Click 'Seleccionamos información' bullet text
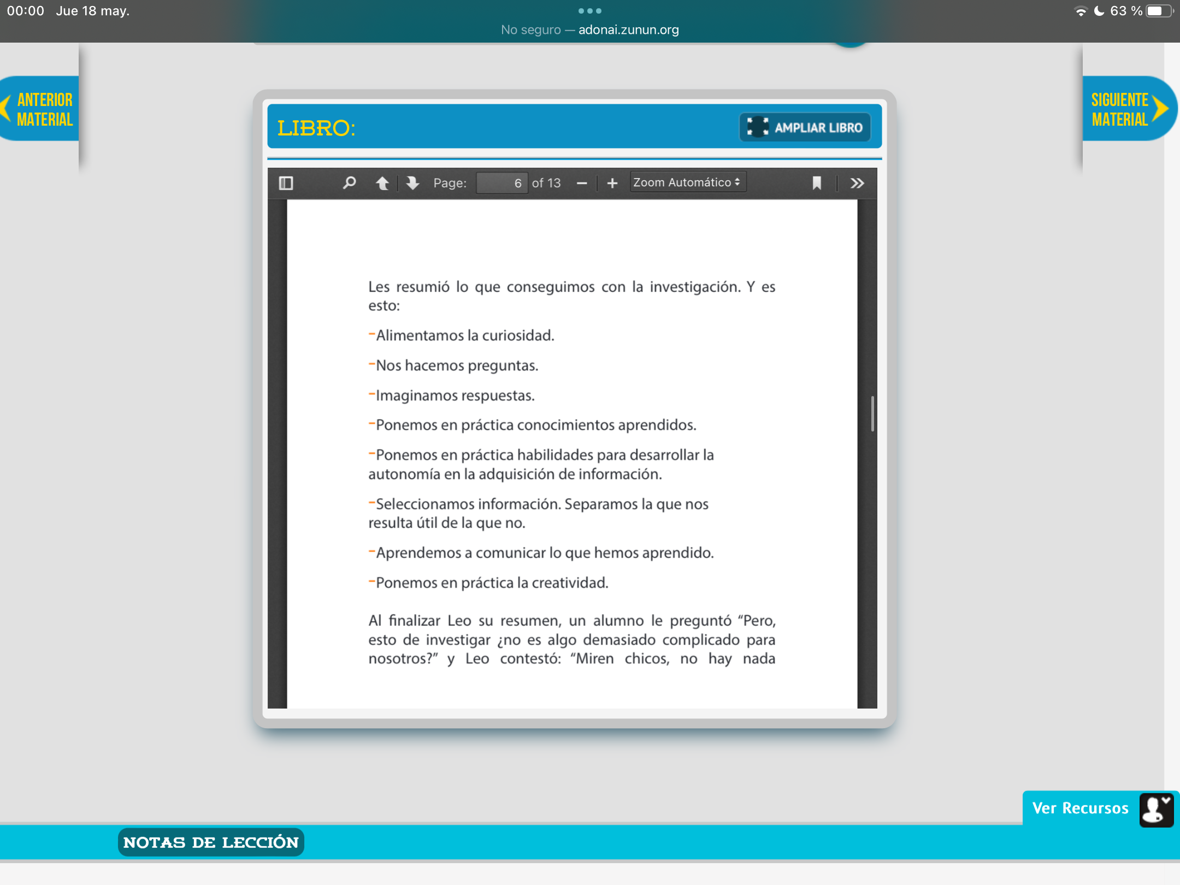Screen dimensions: 1180x885 click(x=539, y=513)
